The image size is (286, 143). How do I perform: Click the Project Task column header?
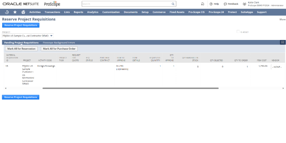tap(63, 59)
